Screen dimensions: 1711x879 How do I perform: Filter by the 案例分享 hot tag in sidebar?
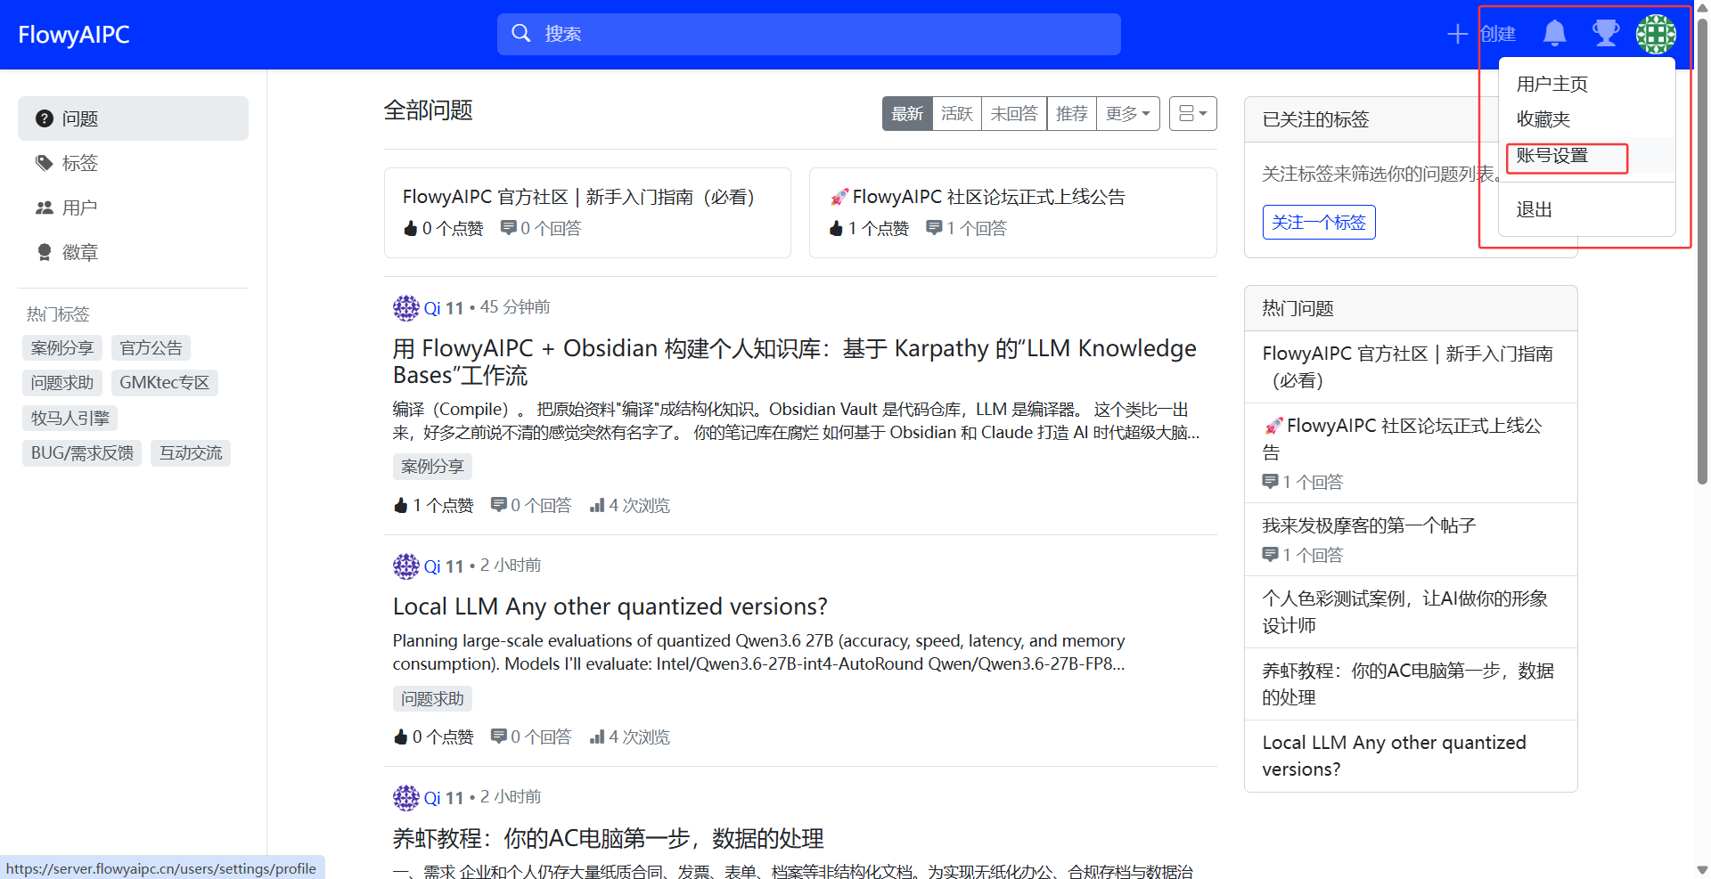point(62,347)
